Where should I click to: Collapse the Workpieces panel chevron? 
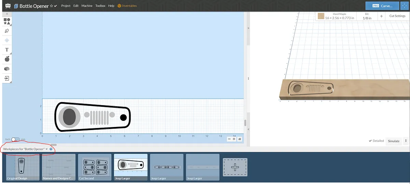[46, 149]
